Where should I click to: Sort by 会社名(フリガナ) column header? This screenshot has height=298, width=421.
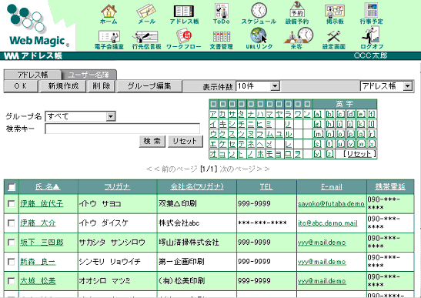(197, 187)
